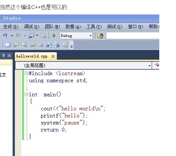Screen dimensions: 176x156
Task: Click the 'using namespace std;' line
Action: (x=58, y=81)
